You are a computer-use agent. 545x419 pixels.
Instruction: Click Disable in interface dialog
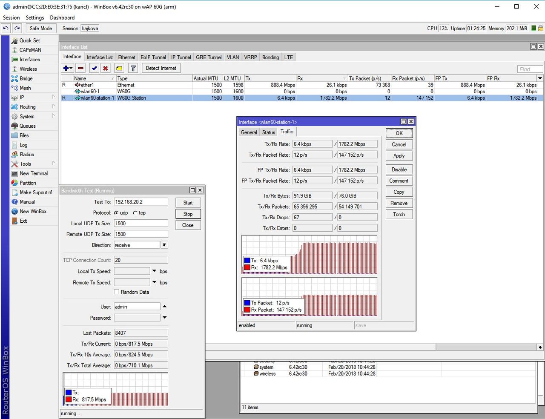(x=399, y=169)
